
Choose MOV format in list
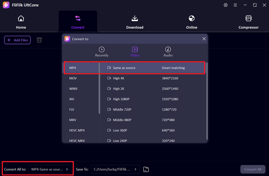(81, 78)
